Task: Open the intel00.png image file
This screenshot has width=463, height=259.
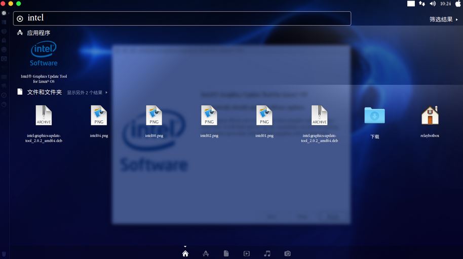Action: click(x=154, y=116)
